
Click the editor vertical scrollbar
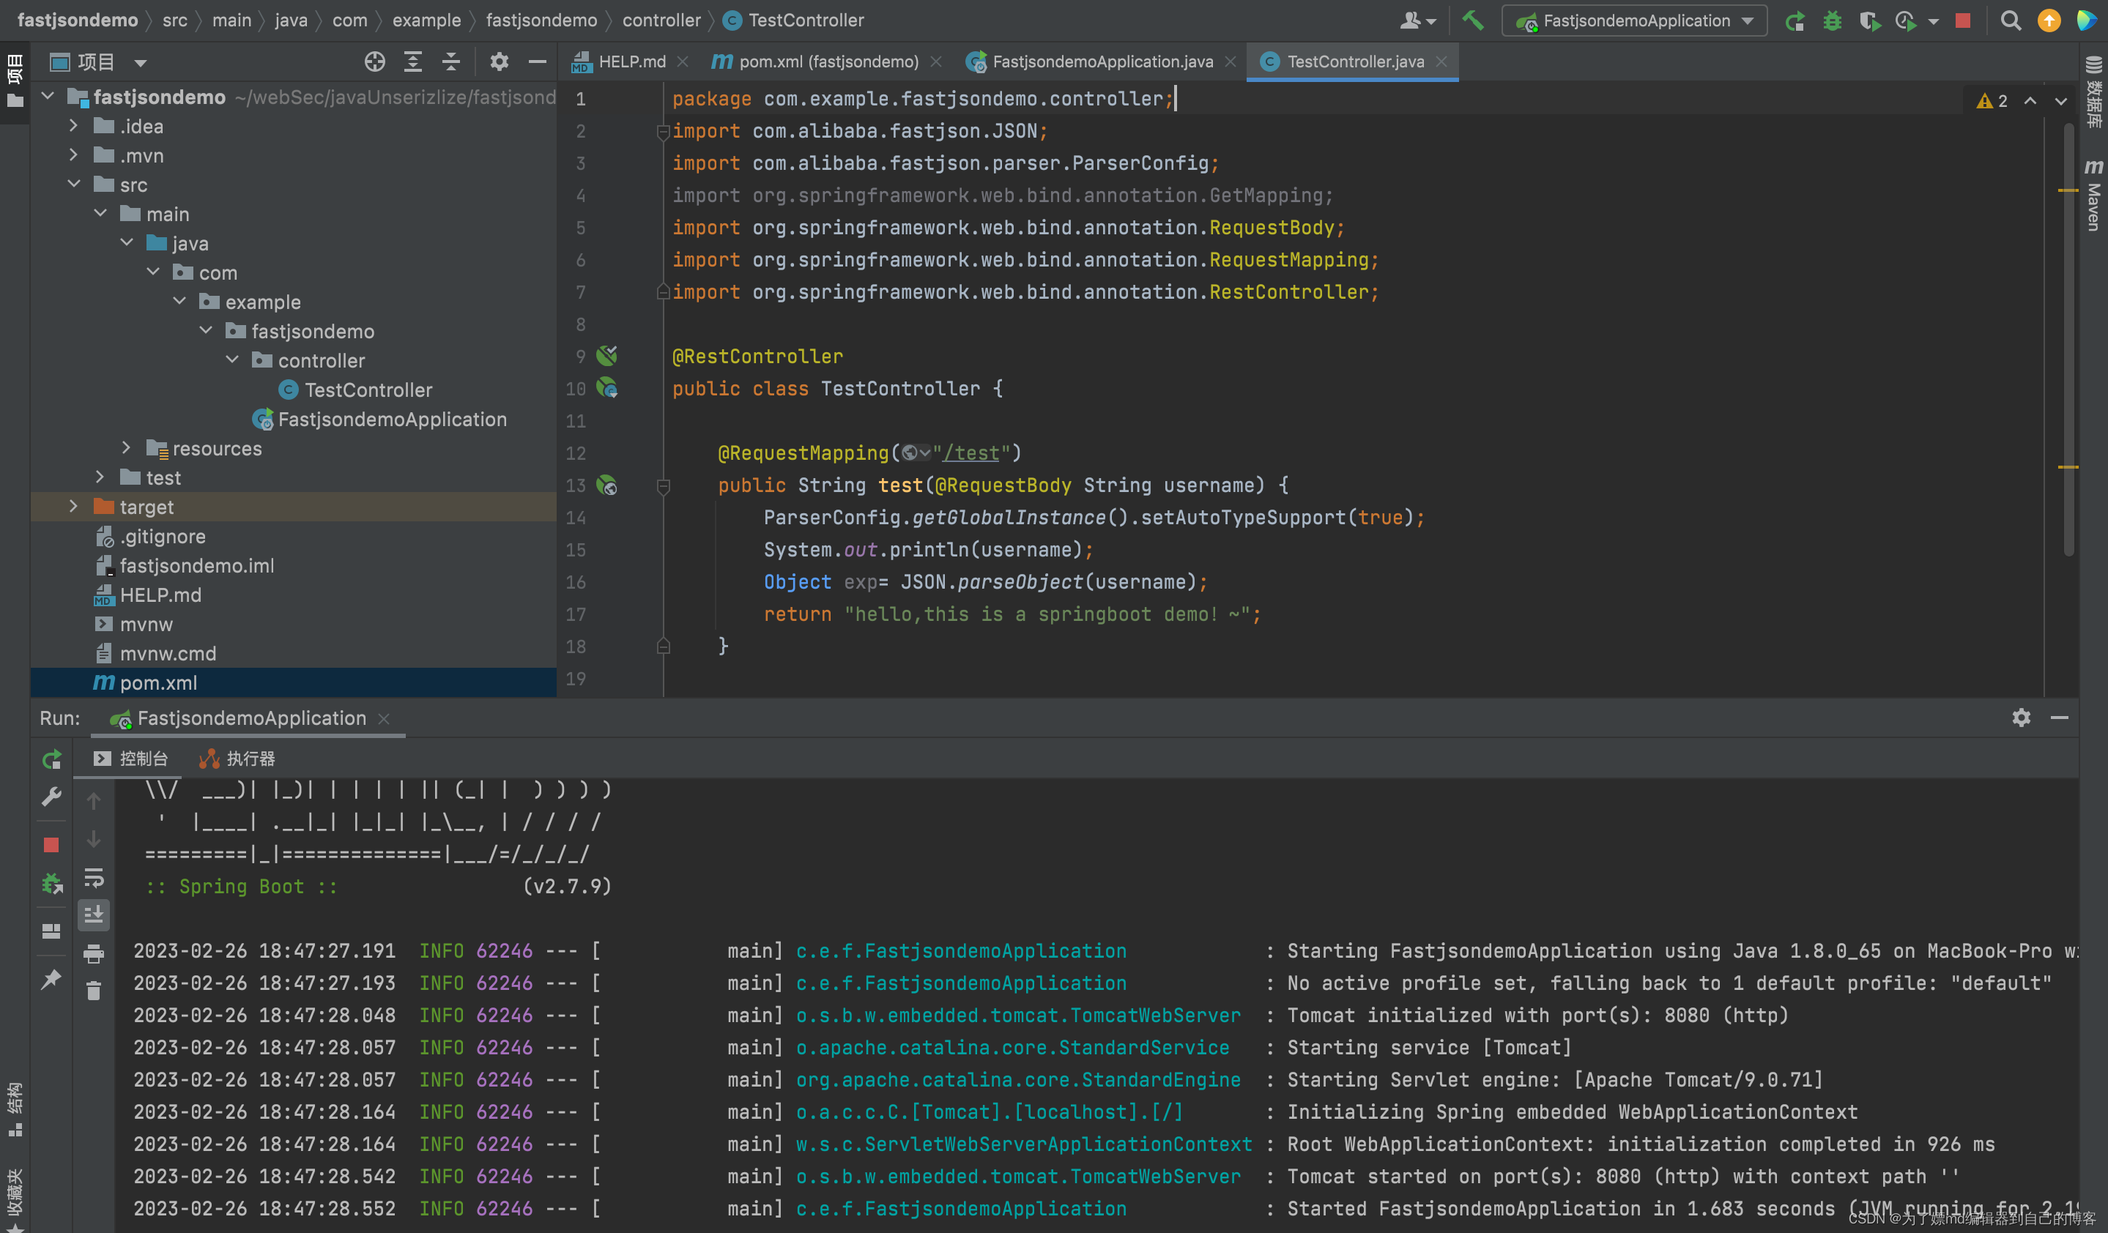tap(2068, 338)
